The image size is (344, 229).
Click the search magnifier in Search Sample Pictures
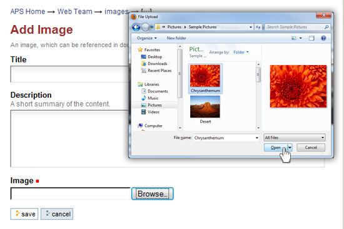point(326,27)
